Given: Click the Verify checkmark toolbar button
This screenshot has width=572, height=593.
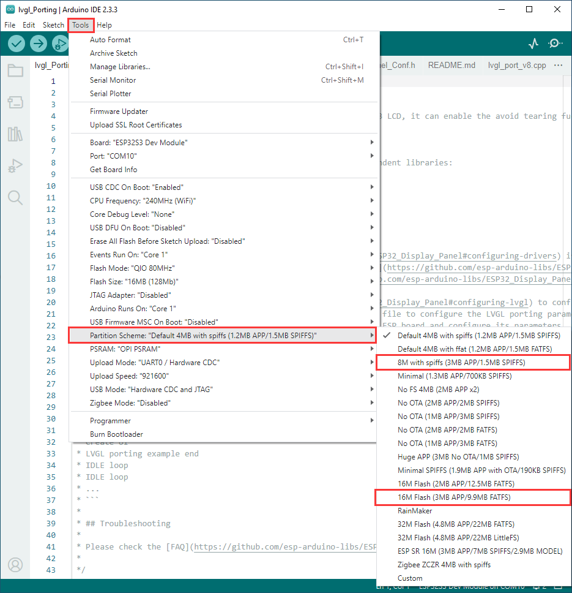Looking at the screenshot, I should (x=17, y=43).
